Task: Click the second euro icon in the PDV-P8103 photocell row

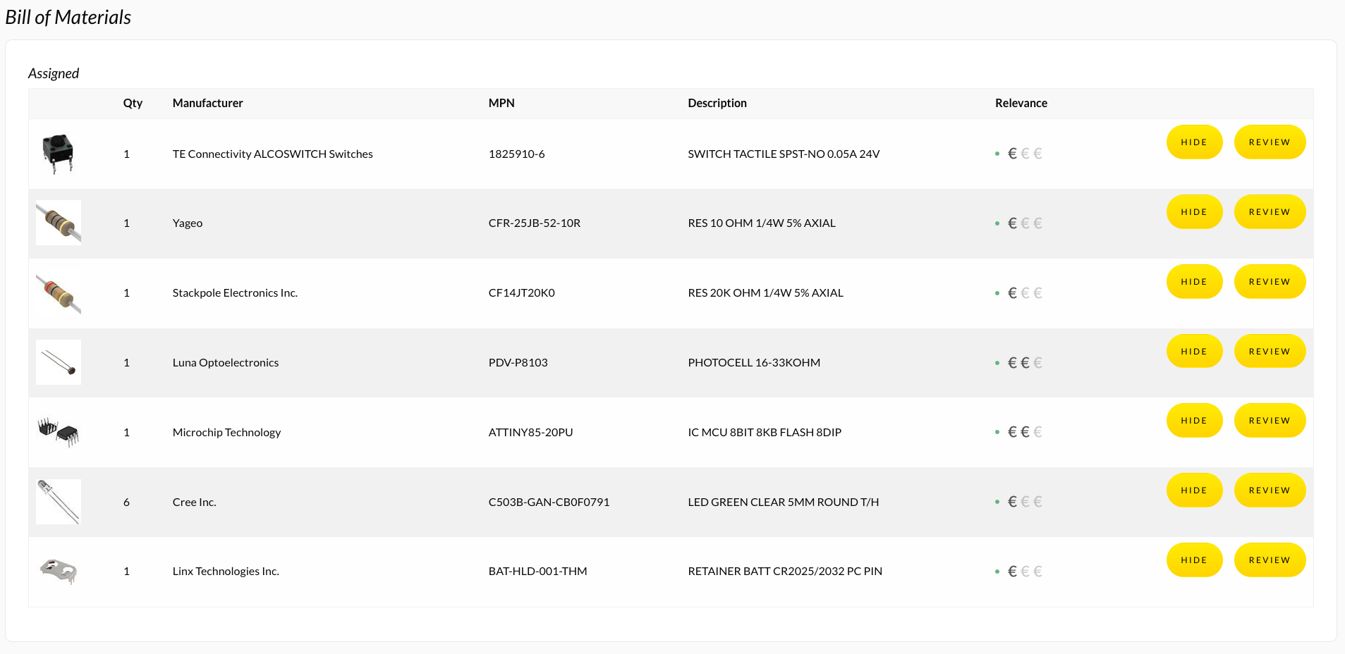Action: pyautogui.click(x=1025, y=362)
